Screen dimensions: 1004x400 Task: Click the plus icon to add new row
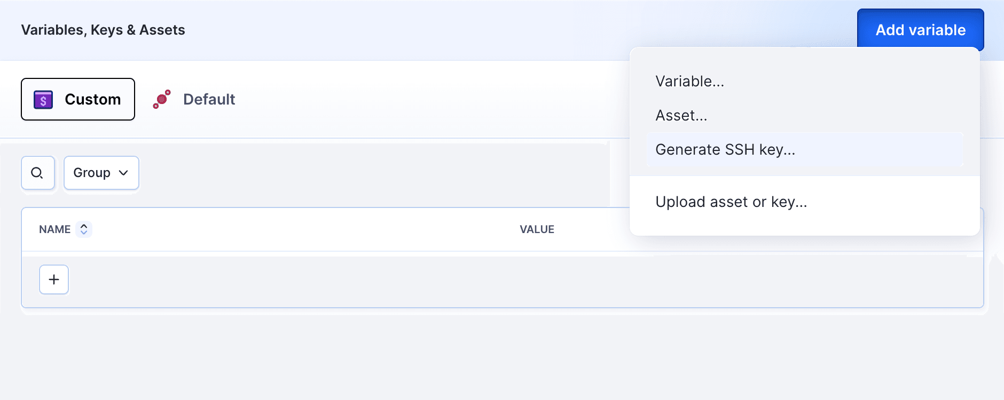pos(53,279)
